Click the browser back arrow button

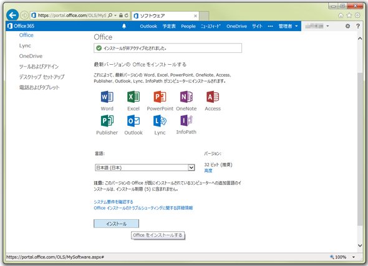tap(12, 16)
